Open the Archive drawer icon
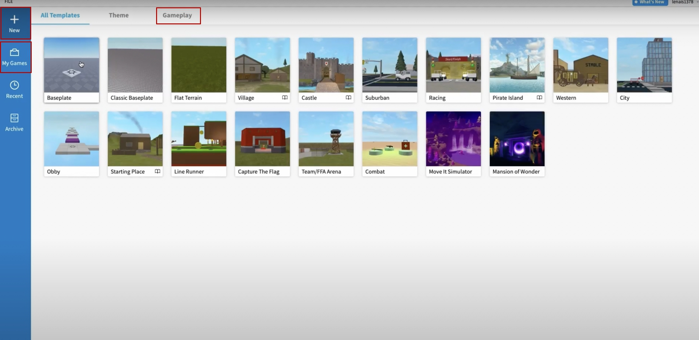 15,118
